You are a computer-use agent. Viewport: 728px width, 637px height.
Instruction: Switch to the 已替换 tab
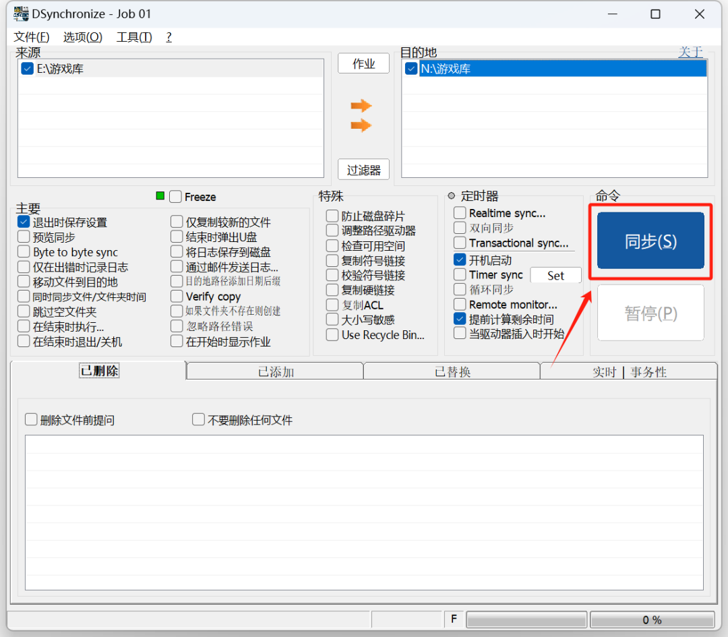(x=452, y=371)
